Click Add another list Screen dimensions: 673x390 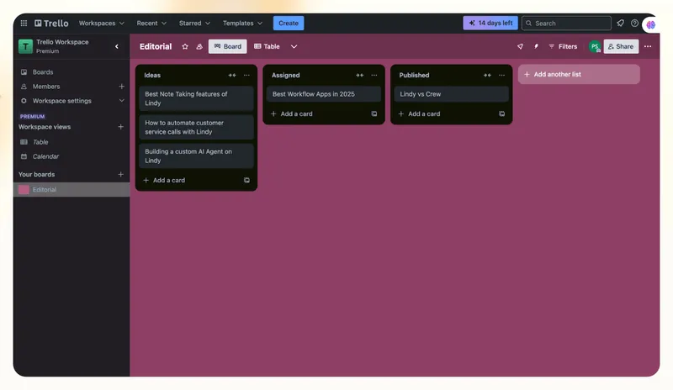579,74
